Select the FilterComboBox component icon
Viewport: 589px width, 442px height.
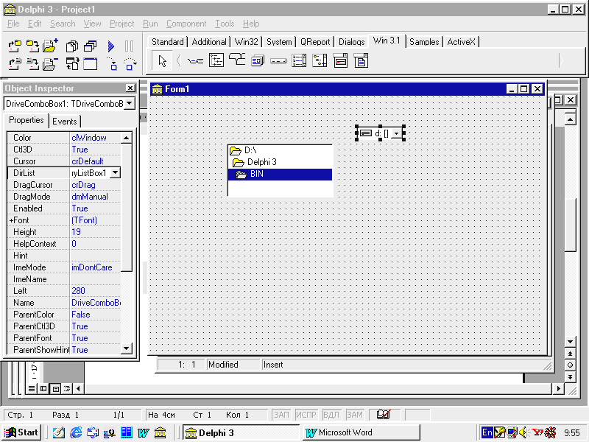[x=361, y=60]
